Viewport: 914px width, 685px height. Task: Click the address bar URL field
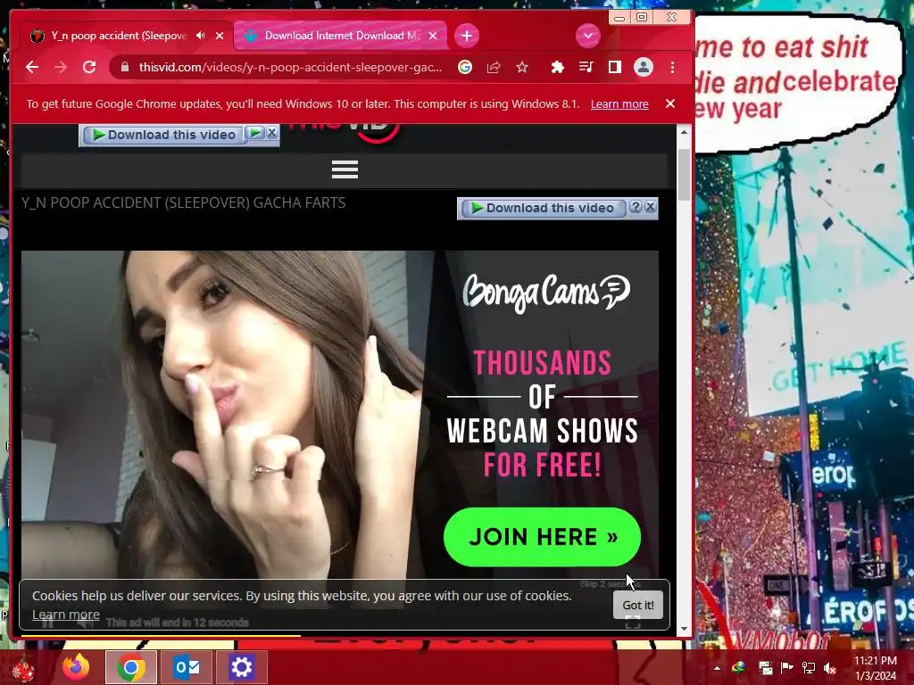tap(290, 67)
